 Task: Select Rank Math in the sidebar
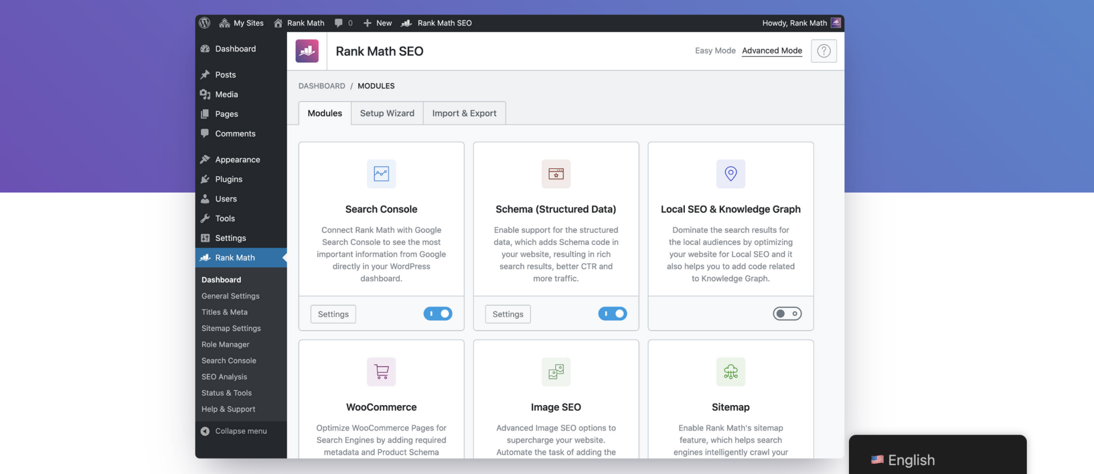click(241, 258)
